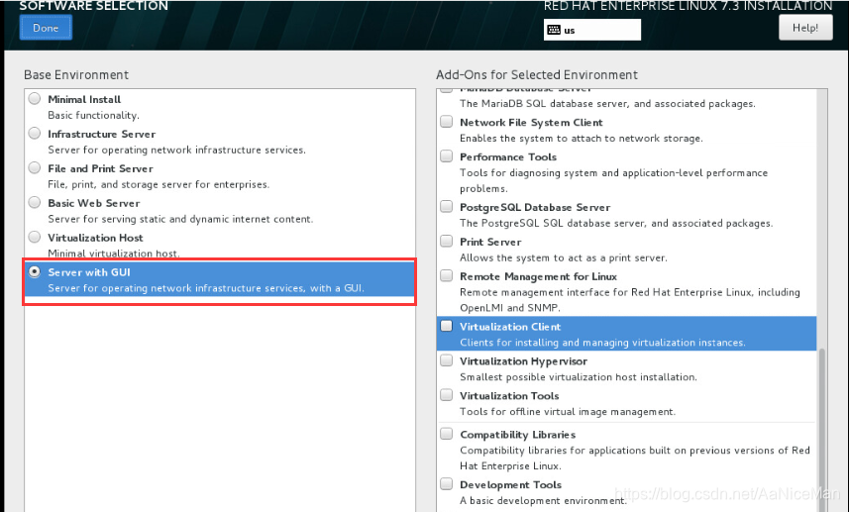849x512 pixels.
Task: Choose the File and Print Server radio button
Action: [x=35, y=167]
